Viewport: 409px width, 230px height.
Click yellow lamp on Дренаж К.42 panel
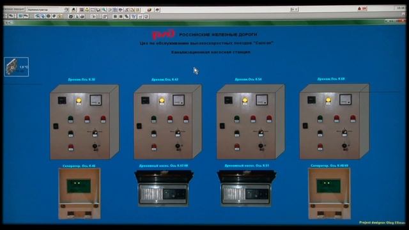[x=162, y=101]
